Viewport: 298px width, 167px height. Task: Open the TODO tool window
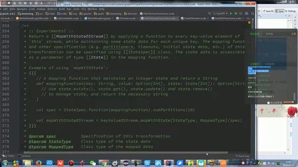pos(8,156)
